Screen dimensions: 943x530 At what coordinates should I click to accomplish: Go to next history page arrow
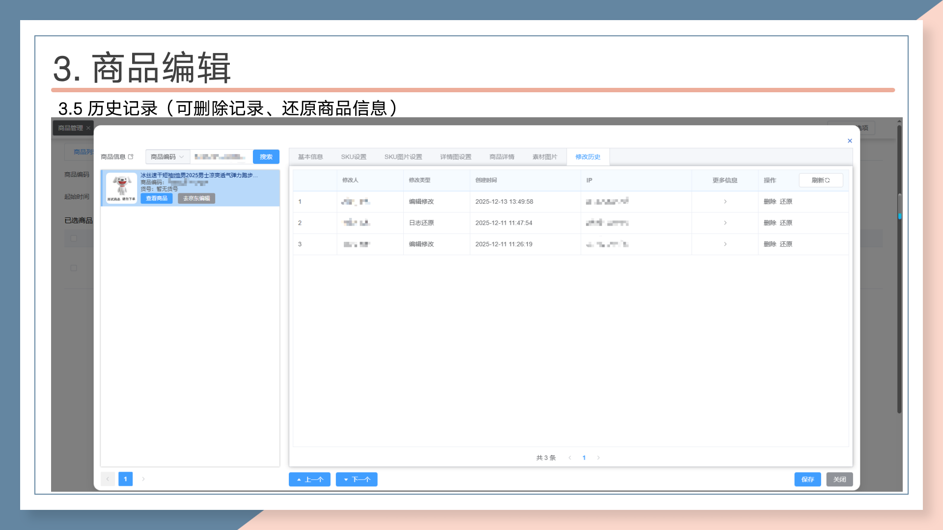pos(598,458)
